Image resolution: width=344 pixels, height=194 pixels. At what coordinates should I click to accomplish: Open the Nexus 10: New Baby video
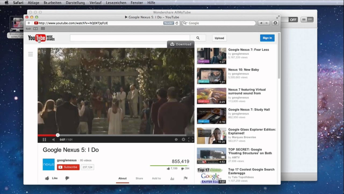[x=243, y=70]
